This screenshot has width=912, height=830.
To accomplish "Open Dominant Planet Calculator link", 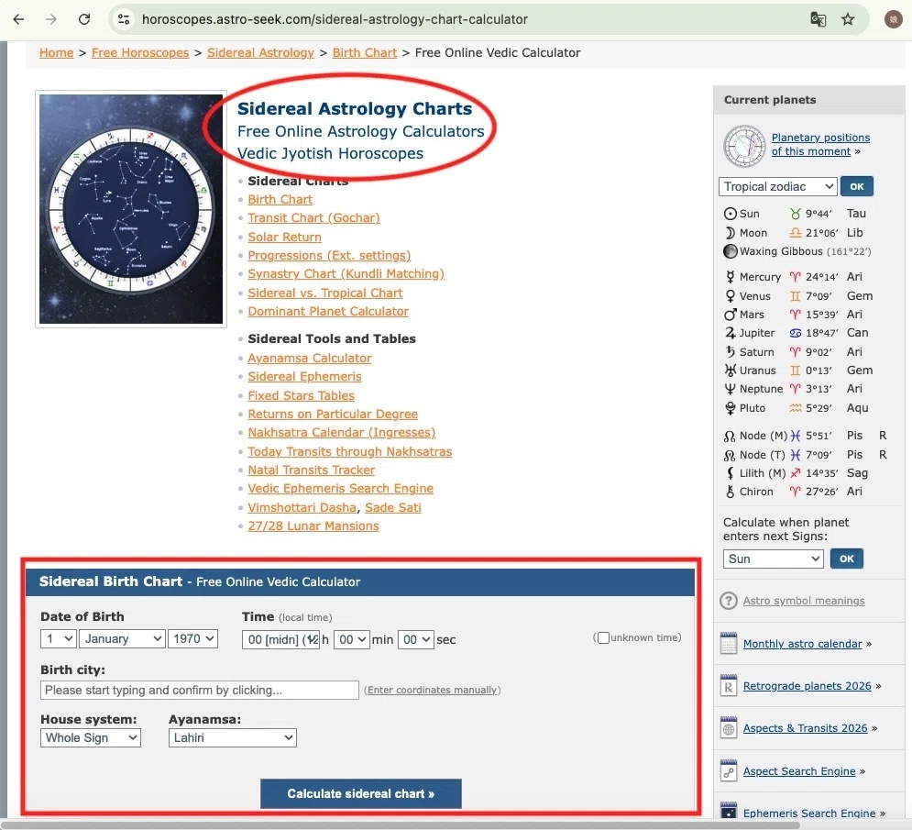I will (328, 312).
